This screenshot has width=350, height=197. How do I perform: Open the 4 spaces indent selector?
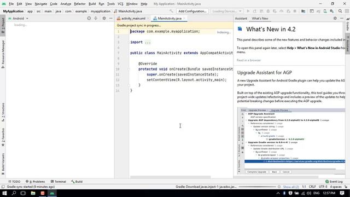coord(336,187)
